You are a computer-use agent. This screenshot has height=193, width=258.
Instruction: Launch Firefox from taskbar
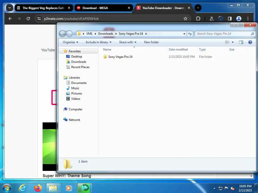38,188
